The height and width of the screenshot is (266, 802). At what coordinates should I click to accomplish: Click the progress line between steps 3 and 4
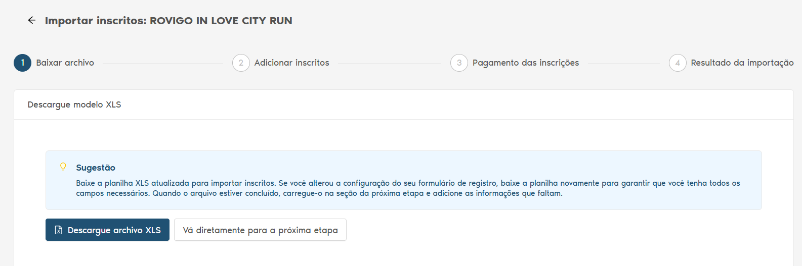(x=623, y=63)
